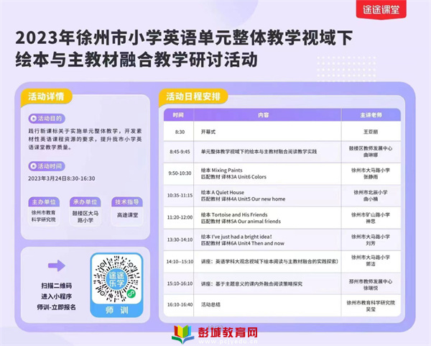Click the 10:35-11:15 time cell
Screen dimensions: 431x346
pos(180,195)
